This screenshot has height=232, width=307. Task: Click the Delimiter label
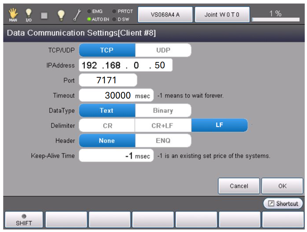pyautogui.click(x=63, y=126)
